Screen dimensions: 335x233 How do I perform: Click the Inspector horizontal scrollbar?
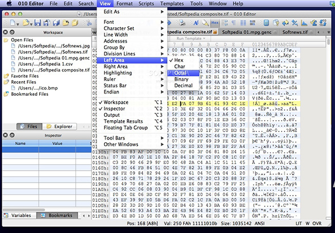23,210
